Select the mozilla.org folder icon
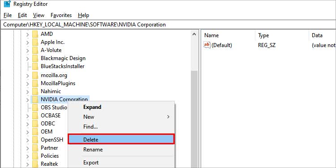 click(x=35, y=75)
